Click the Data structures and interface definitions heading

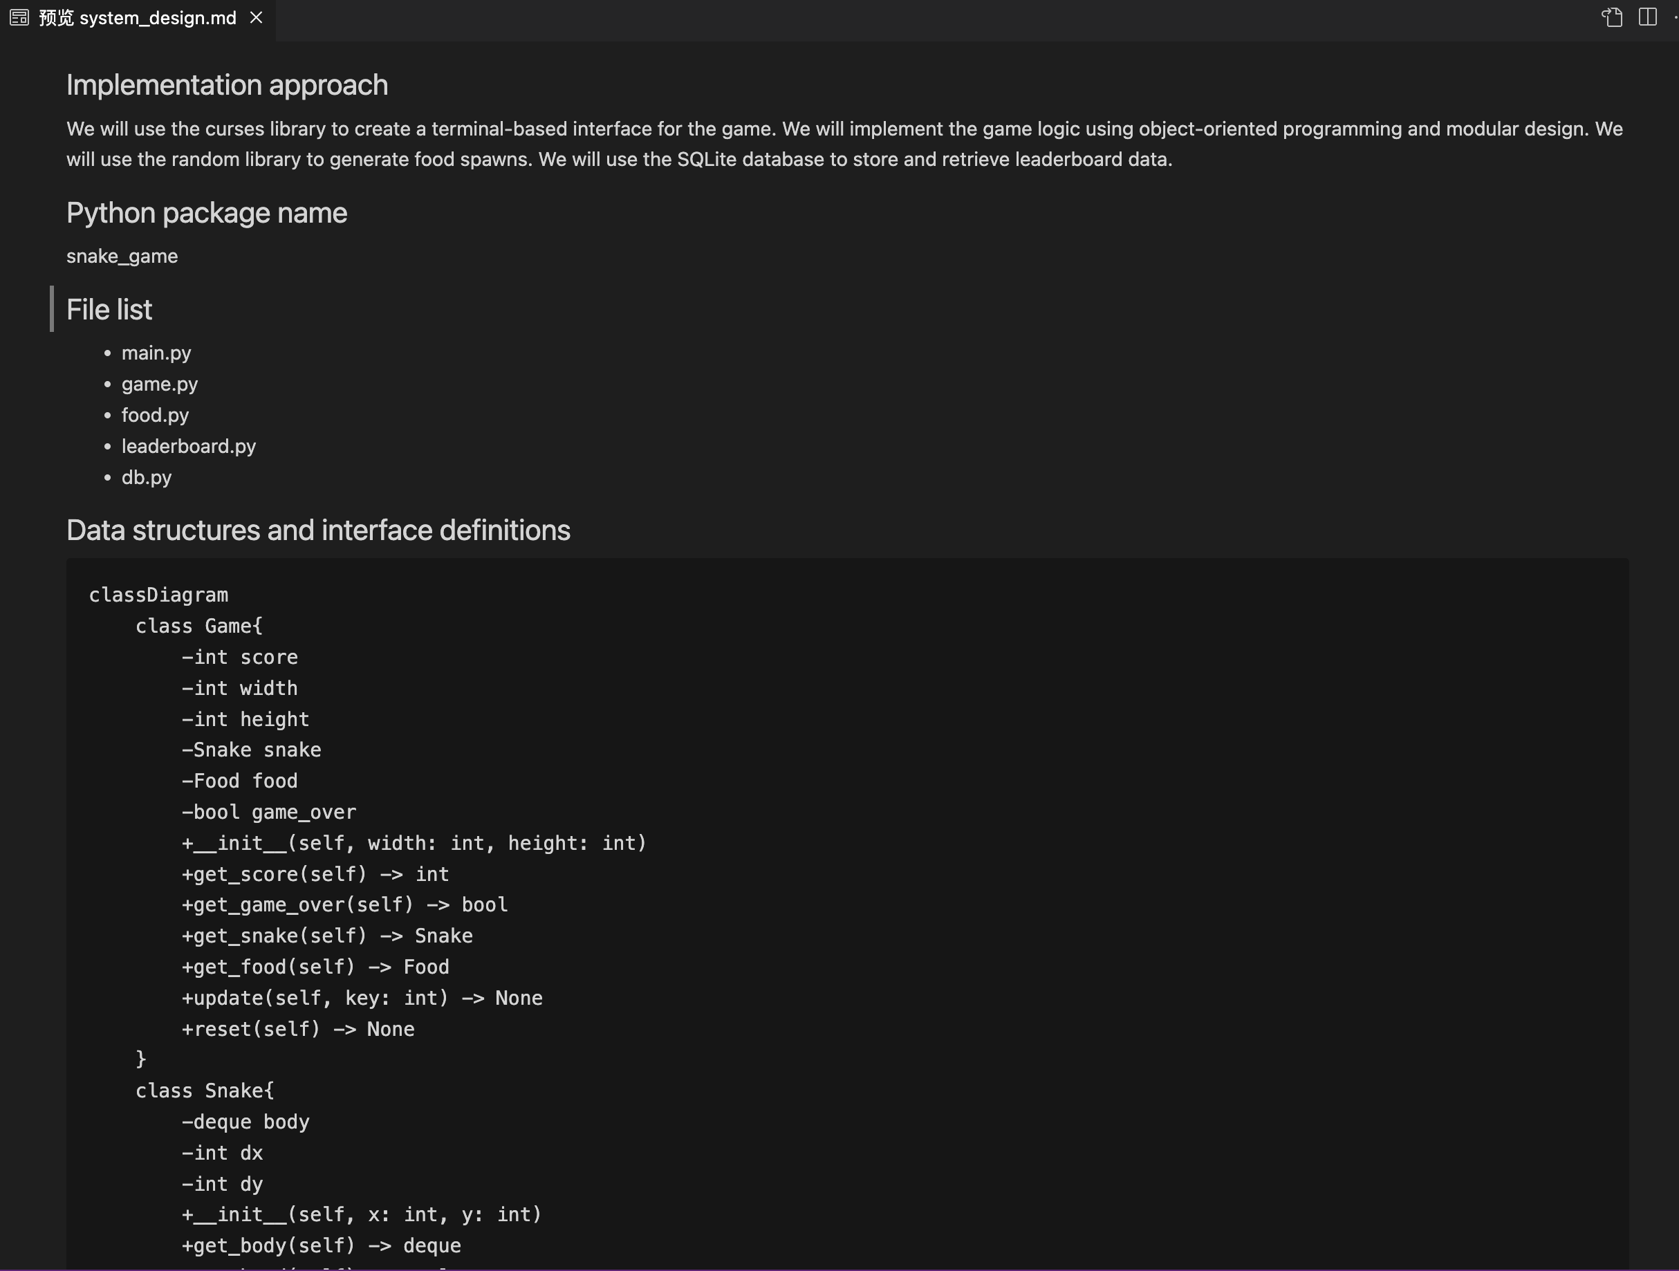tap(318, 530)
